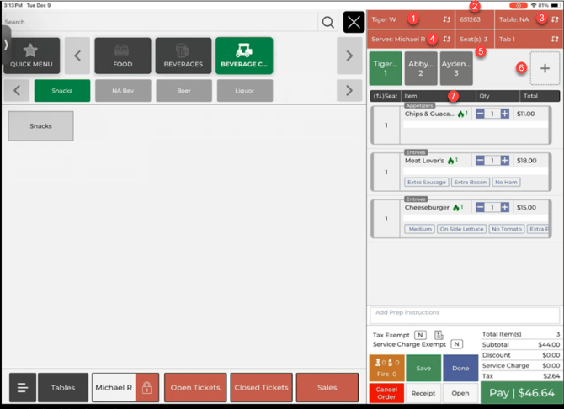The height and width of the screenshot is (409, 564).
Task: Open the hamburger menu at bottom left
Action: coord(22,388)
